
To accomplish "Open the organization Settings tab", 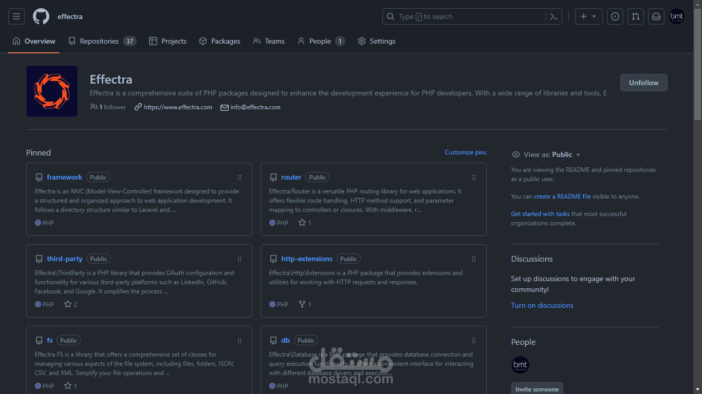I will (377, 41).
